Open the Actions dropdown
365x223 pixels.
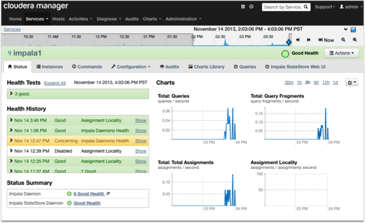341,53
